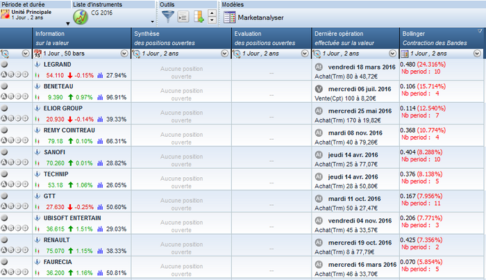Screen dimensions: 486x280
Task: Click the Unité Principale period icon
Action: 5,15
